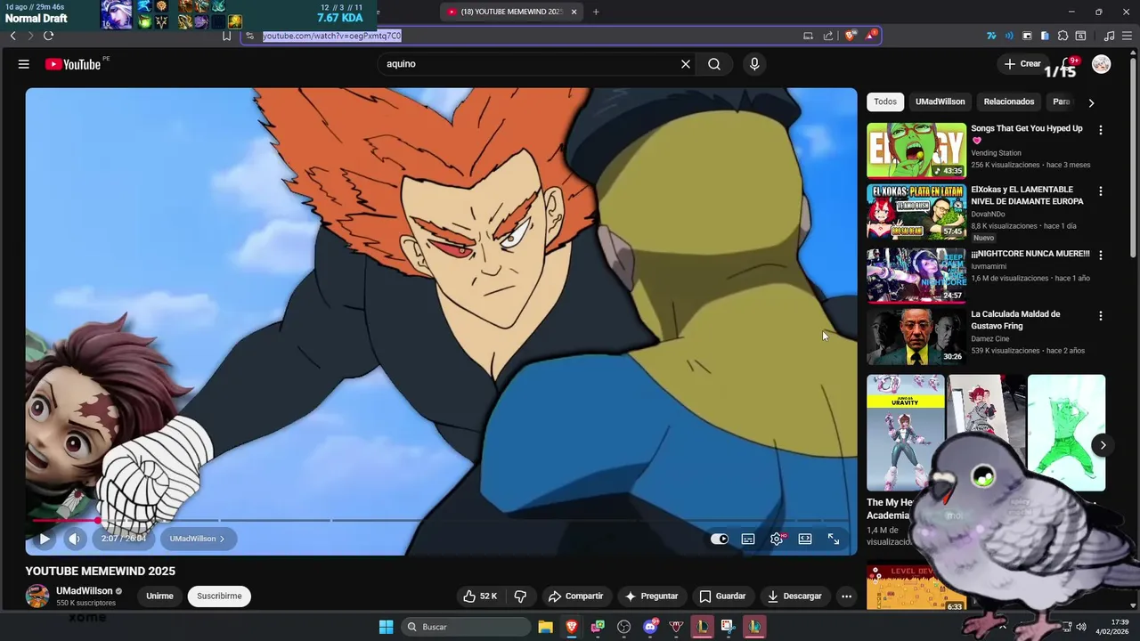This screenshot has width=1140, height=641.
Task: Select the Relacionados filter chip
Action: click(1009, 101)
